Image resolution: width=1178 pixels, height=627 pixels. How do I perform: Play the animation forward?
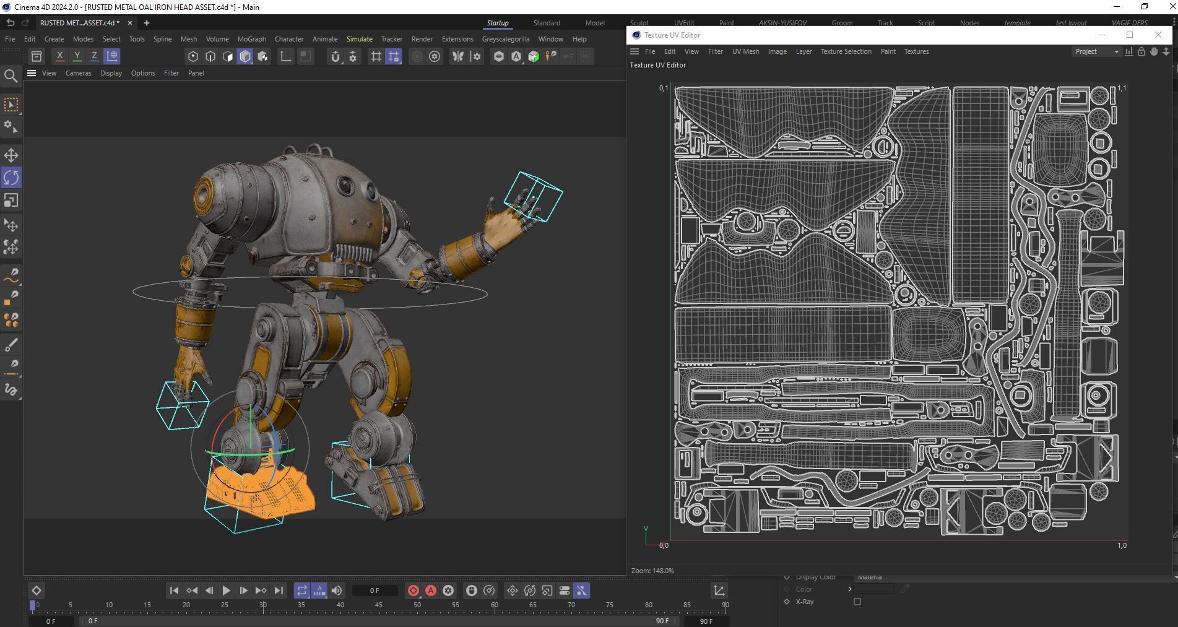coord(227,590)
